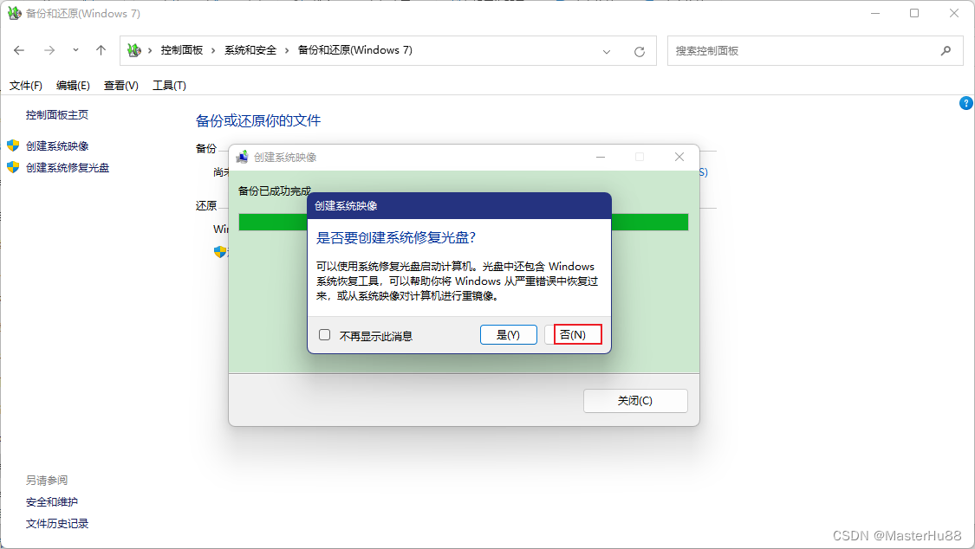Open recent locations dropdown chevron

click(x=75, y=50)
